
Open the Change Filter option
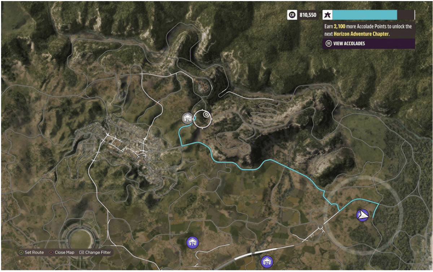click(x=98, y=252)
